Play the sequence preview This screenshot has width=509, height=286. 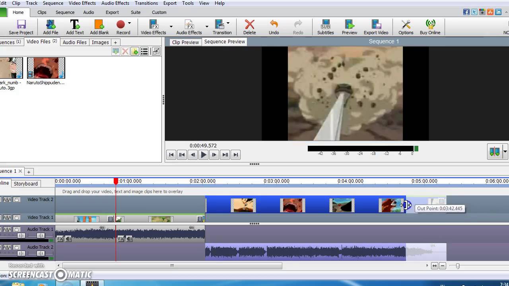pyautogui.click(x=203, y=155)
